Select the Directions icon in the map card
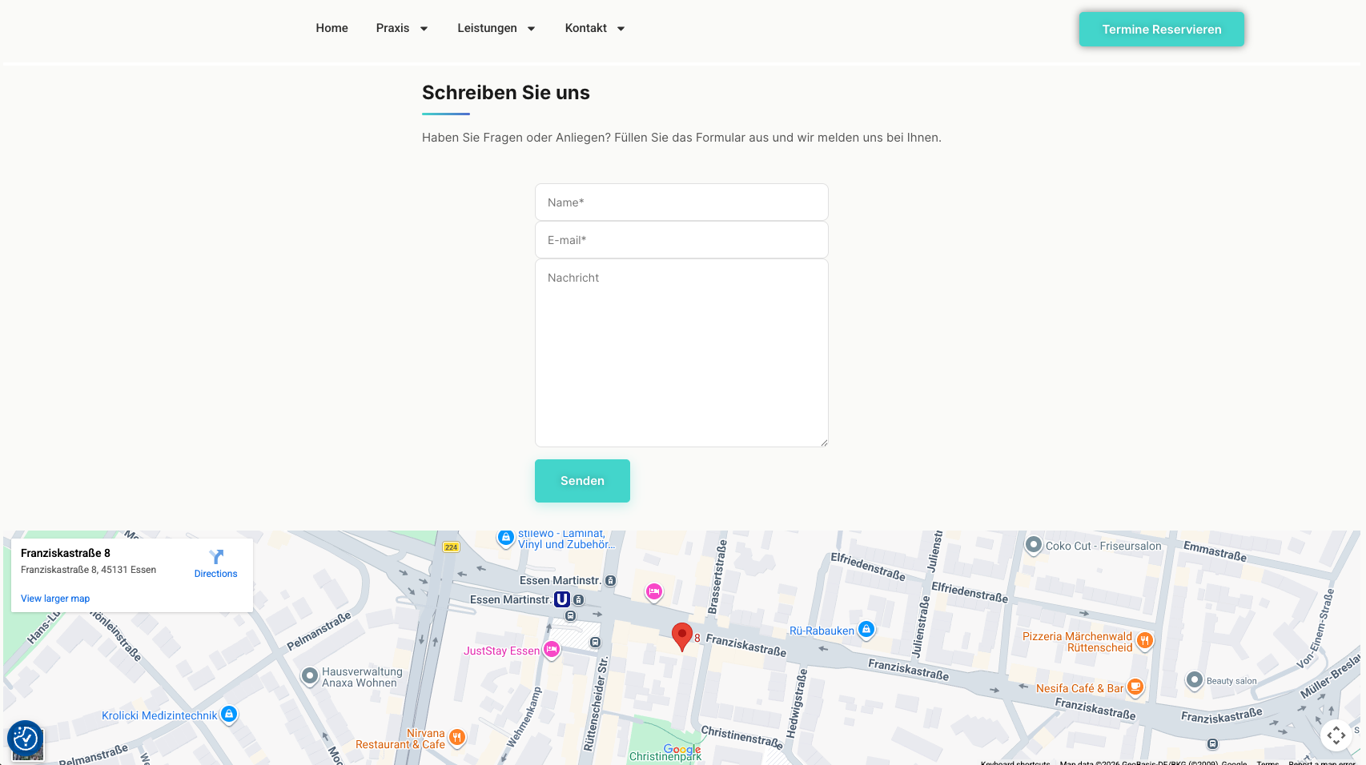The image size is (1366, 765). [215, 559]
